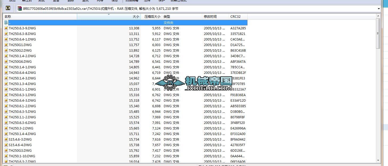Open the address bar dropdown arrow
Viewport: 388px width, 166px height.
(379, 8)
